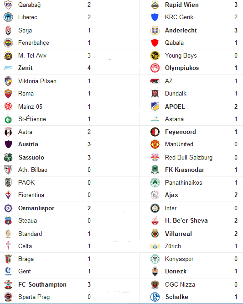Screen dimensions: 243x304
Task: Click the Sassuolo score of 3
Action: [89, 157]
